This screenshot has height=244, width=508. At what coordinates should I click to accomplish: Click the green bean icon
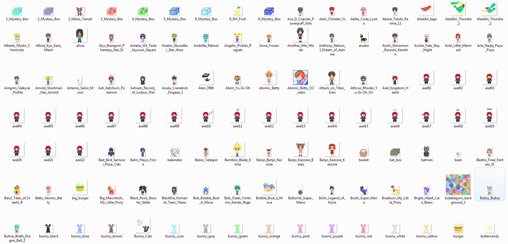pyautogui.click(x=458, y=154)
